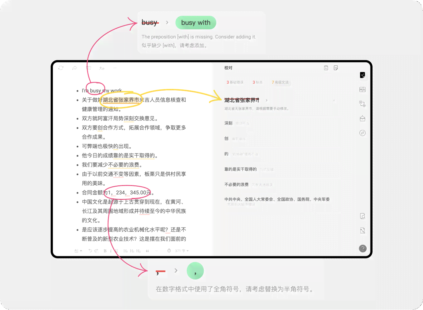Click the share arrow icon in top toolbar

(75, 68)
